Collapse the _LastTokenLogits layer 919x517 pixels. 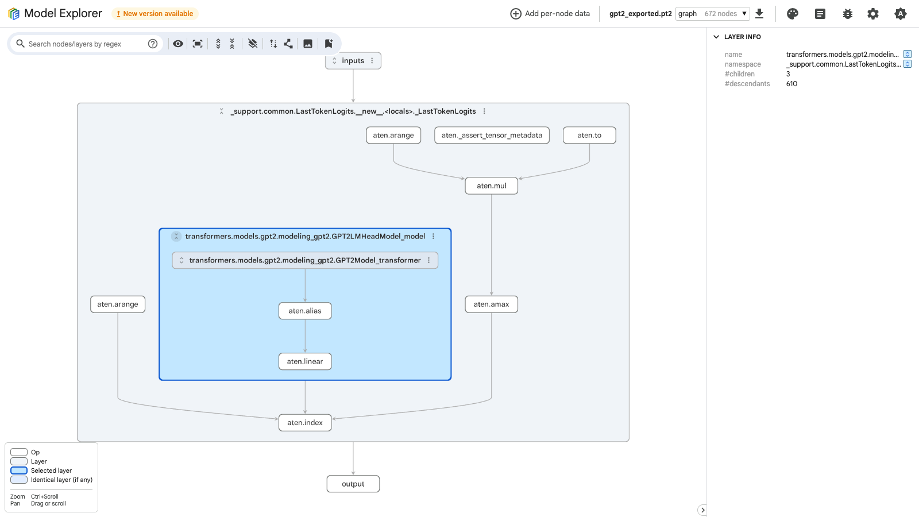tap(222, 111)
